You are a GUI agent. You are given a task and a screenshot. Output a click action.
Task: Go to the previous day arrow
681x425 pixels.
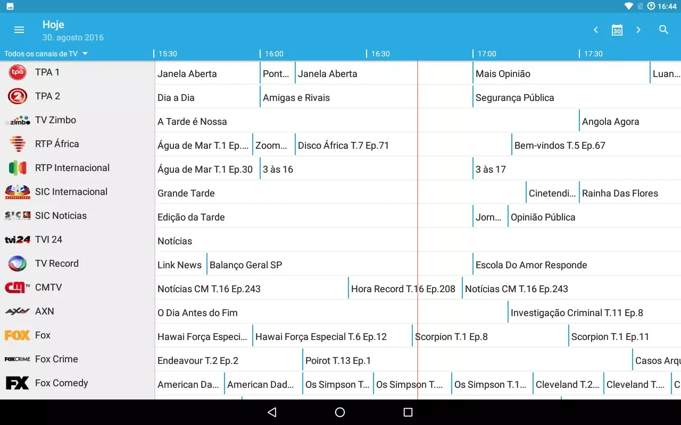[x=596, y=30]
